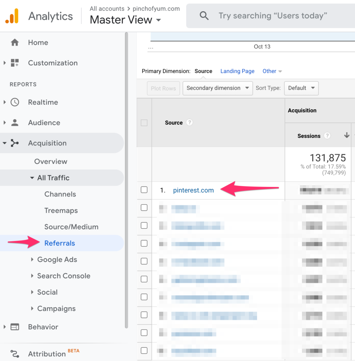Open the Source/Medium report
Viewport: 355px width, 361px height.
[x=71, y=227]
